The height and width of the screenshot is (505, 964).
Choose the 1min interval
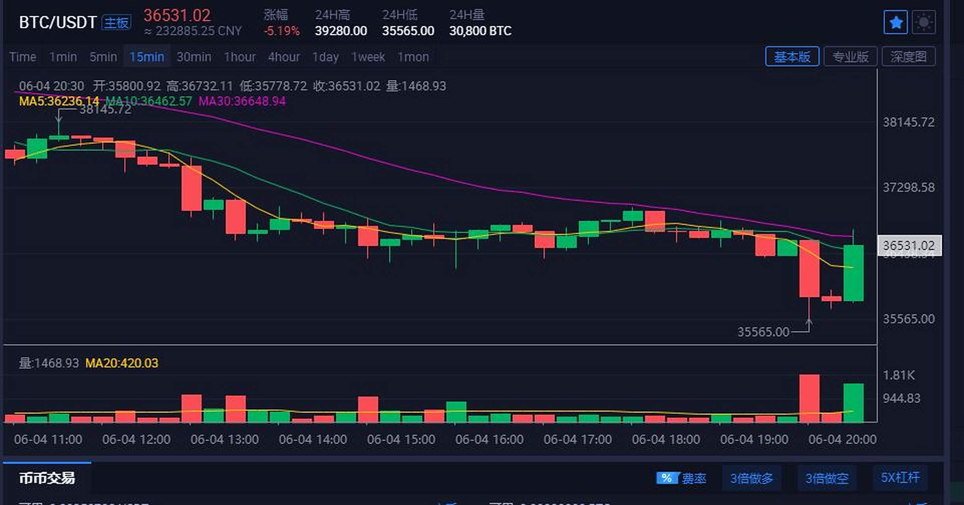pyautogui.click(x=63, y=57)
